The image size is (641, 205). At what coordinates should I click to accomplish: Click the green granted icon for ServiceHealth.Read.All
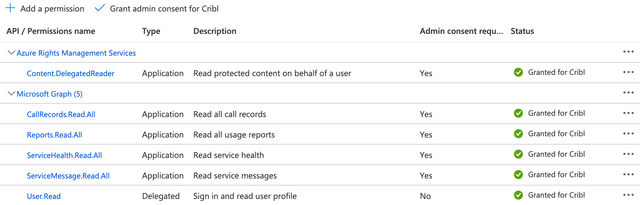(518, 154)
